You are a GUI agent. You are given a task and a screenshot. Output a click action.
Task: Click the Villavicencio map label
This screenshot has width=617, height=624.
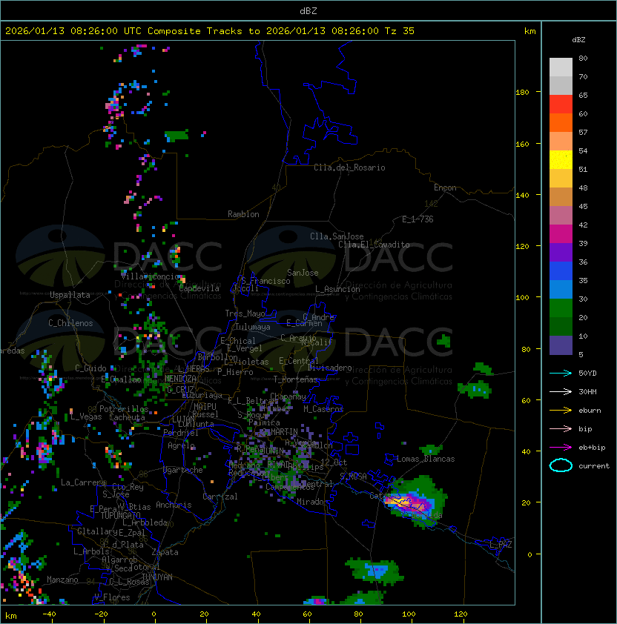(150, 276)
